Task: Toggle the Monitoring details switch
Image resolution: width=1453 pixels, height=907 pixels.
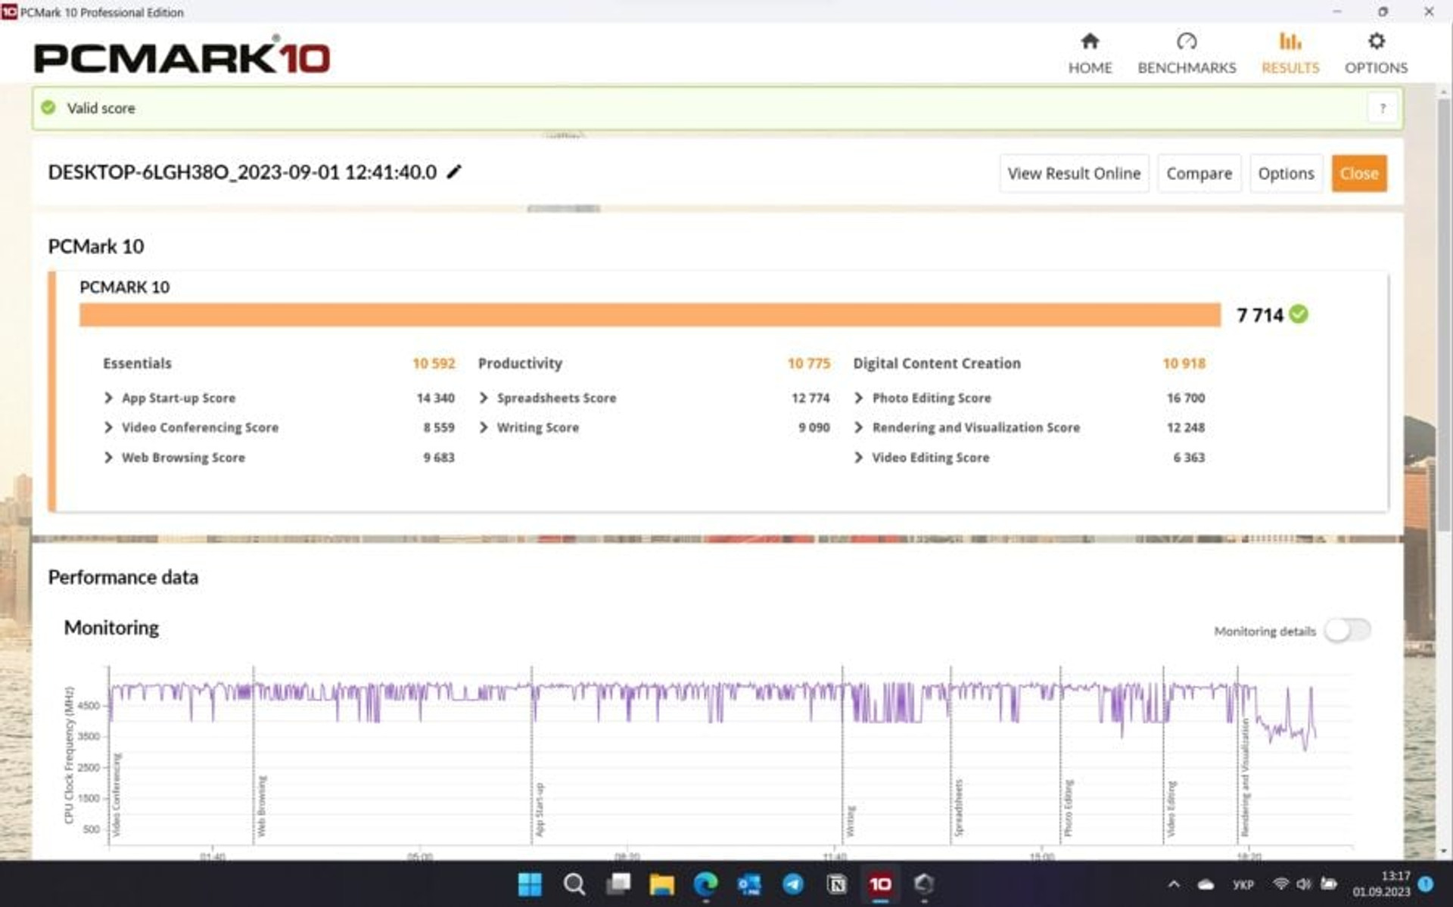Action: tap(1348, 630)
